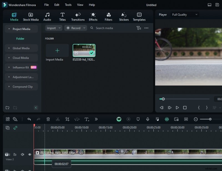Click the record voiceover microphone icon
The width and height of the screenshot is (222, 171).
tap(148, 119)
